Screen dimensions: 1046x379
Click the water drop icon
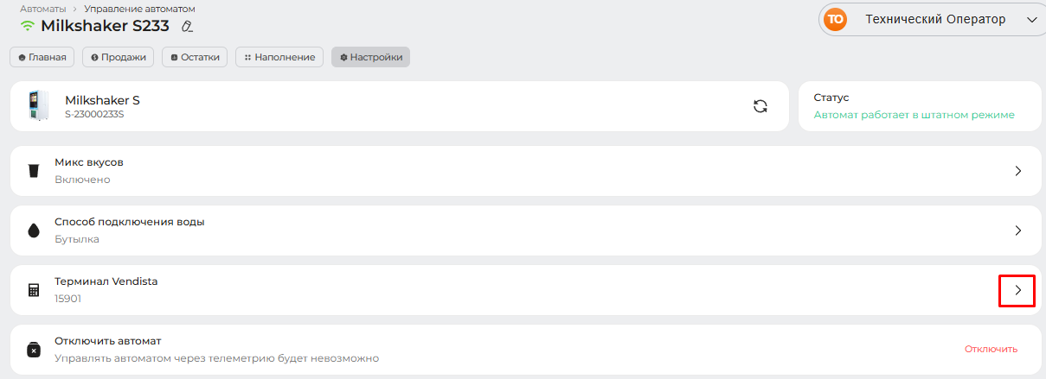coord(34,231)
